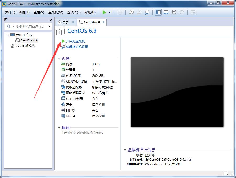Image resolution: width=236 pixels, height=178 pixels.
Task: Revert to previous snapshot toolbar icon
Action: [x=139, y=12]
